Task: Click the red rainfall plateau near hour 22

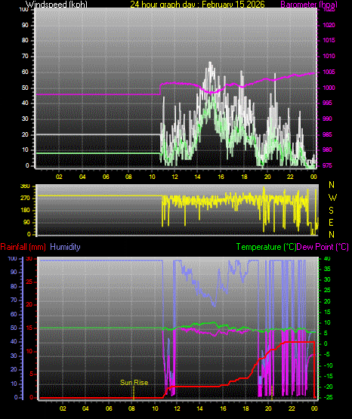Action: click(x=299, y=342)
